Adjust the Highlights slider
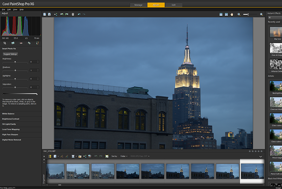Viewport: 282px width, 189px height. pyautogui.click(x=15, y=79)
